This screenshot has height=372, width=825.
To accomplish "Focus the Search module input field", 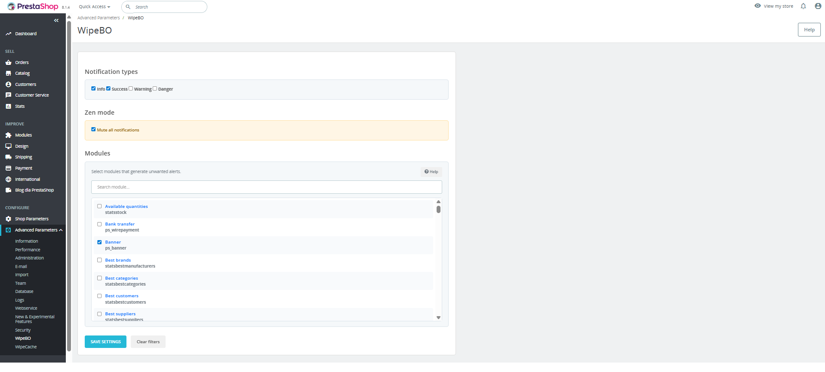I will point(266,187).
